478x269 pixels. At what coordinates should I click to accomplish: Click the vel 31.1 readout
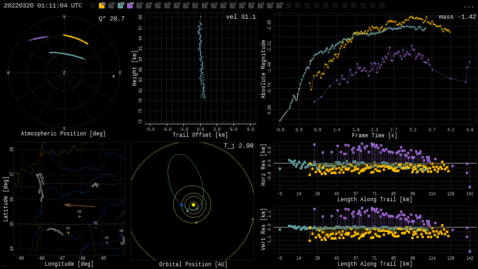(x=240, y=17)
